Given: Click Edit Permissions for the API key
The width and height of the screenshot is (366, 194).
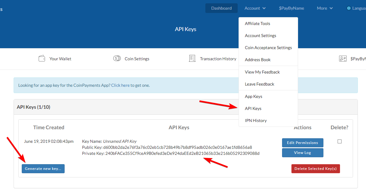Looking at the screenshot, I should coord(303,143).
